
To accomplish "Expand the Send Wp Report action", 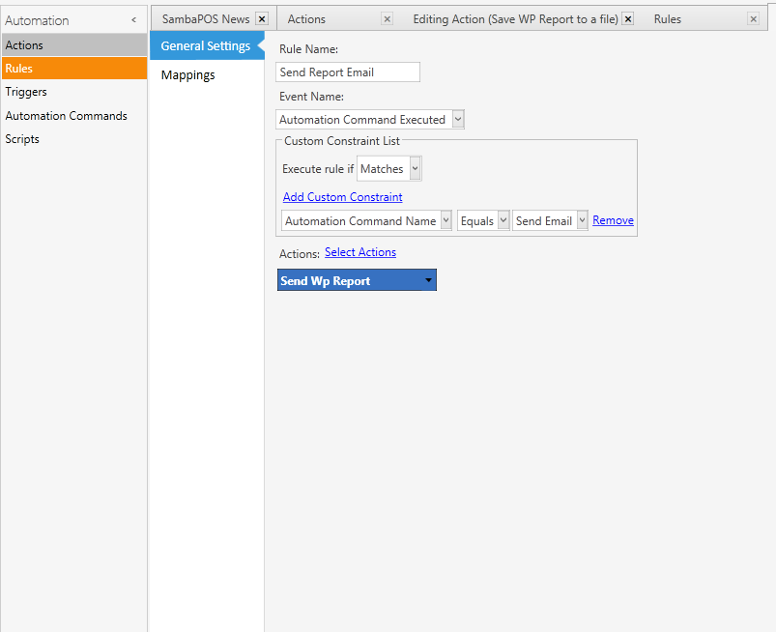I will [428, 281].
